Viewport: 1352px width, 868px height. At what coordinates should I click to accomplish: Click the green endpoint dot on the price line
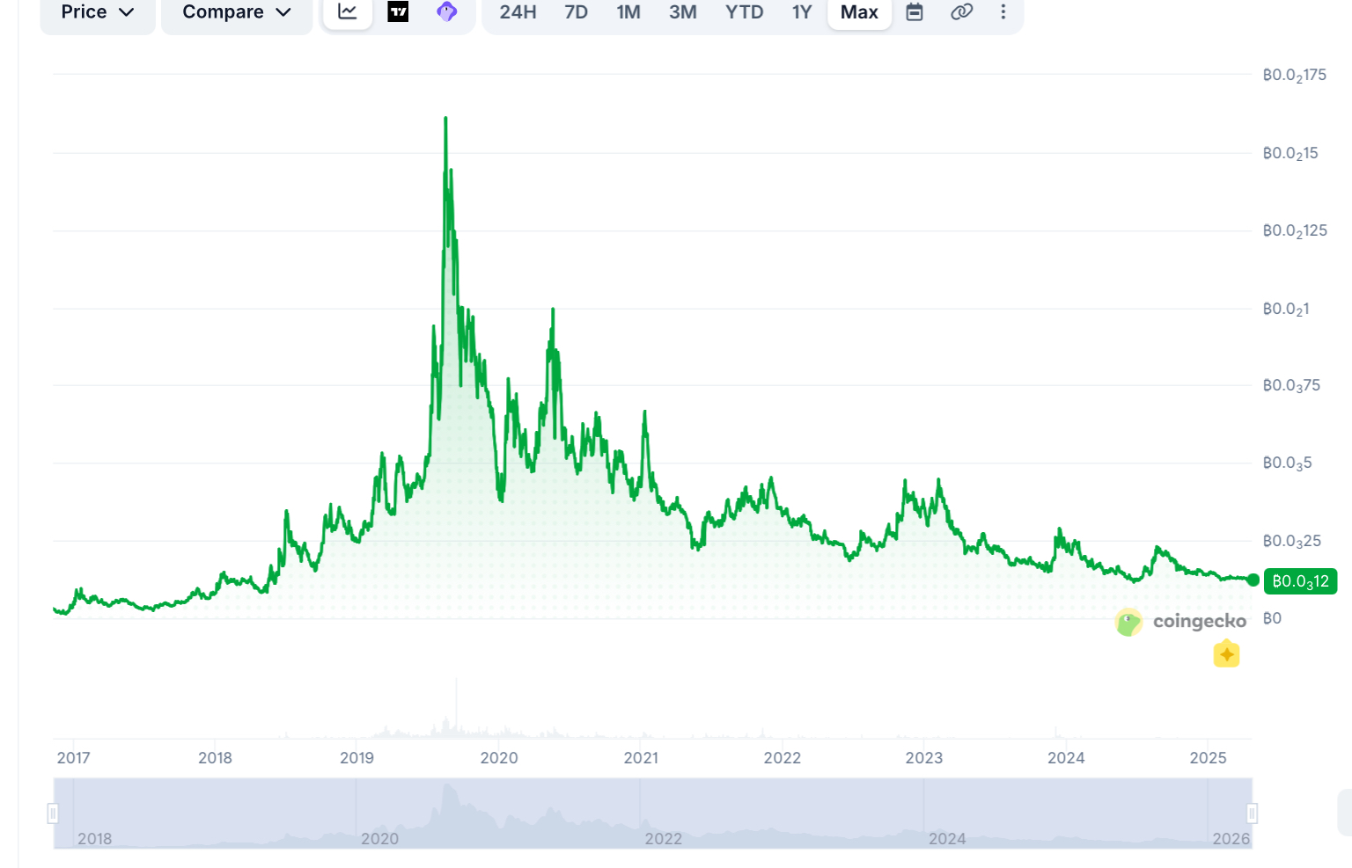(x=1253, y=580)
